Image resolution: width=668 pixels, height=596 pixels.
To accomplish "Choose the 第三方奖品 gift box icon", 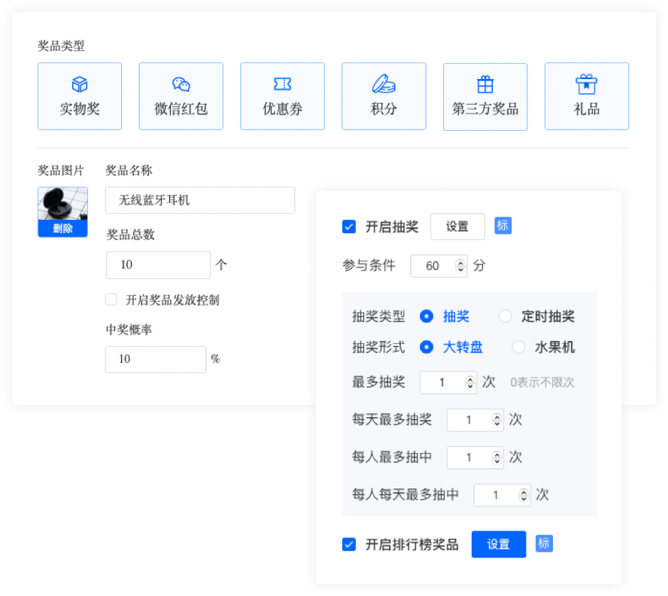I will [x=485, y=84].
